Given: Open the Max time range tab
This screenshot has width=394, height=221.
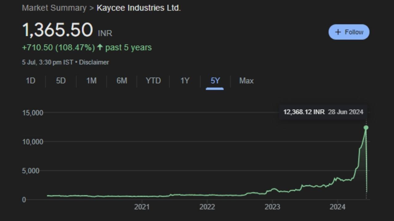Looking at the screenshot, I should (246, 81).
